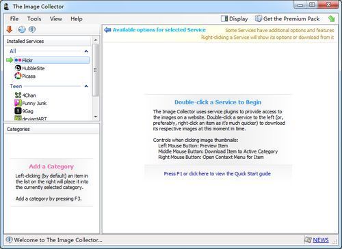Select the 9Gag service

[x=24, y=111]
